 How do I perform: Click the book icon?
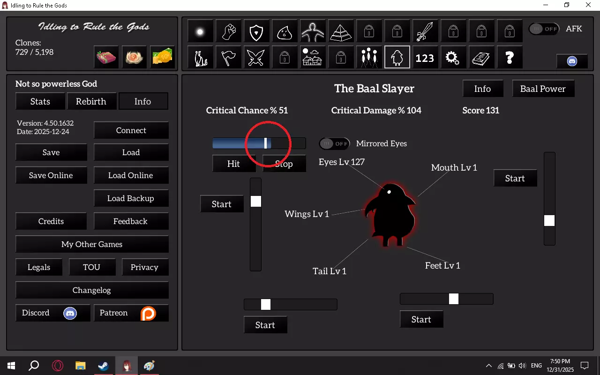tap(481, 58)
